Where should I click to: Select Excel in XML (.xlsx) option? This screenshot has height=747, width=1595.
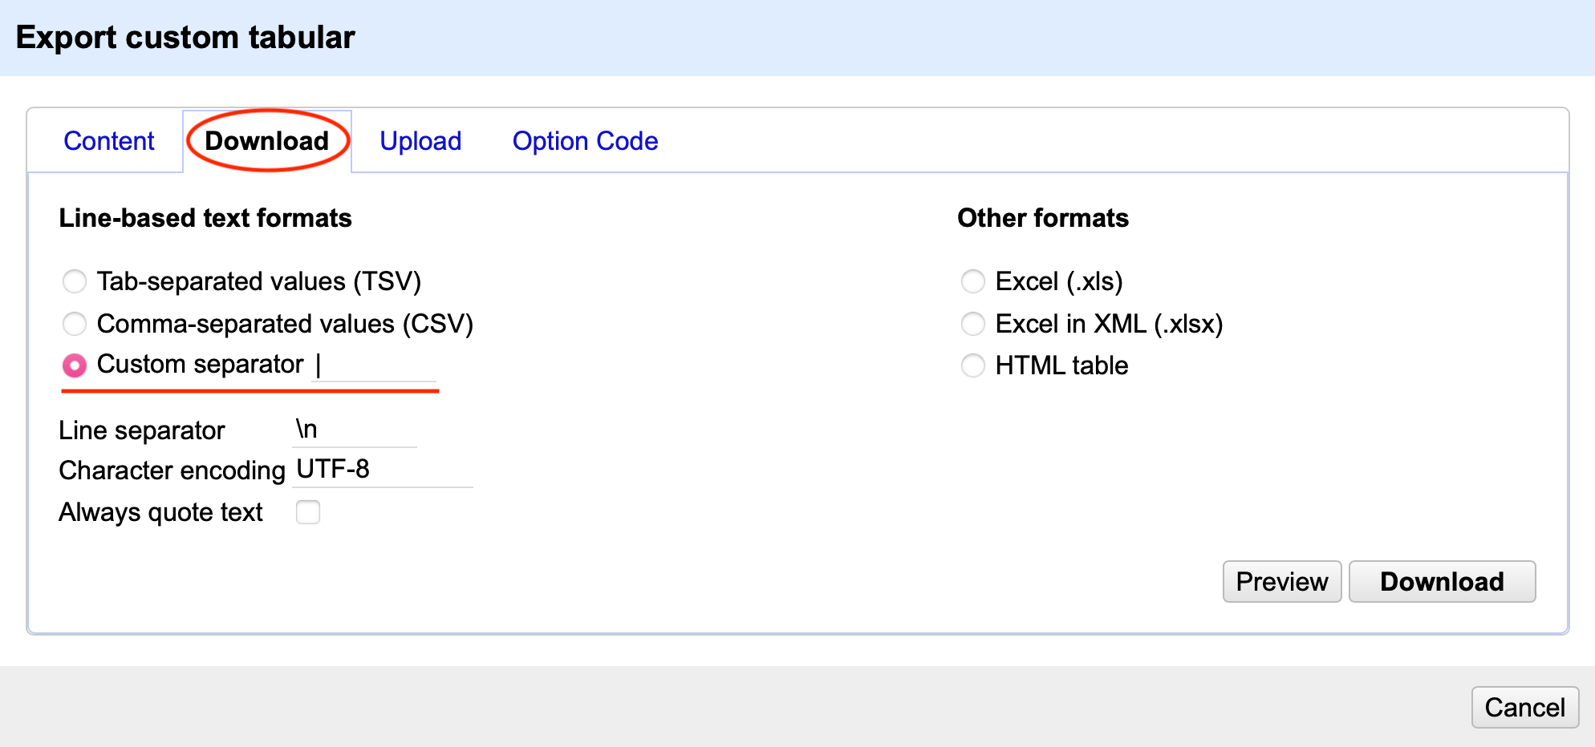973,324
